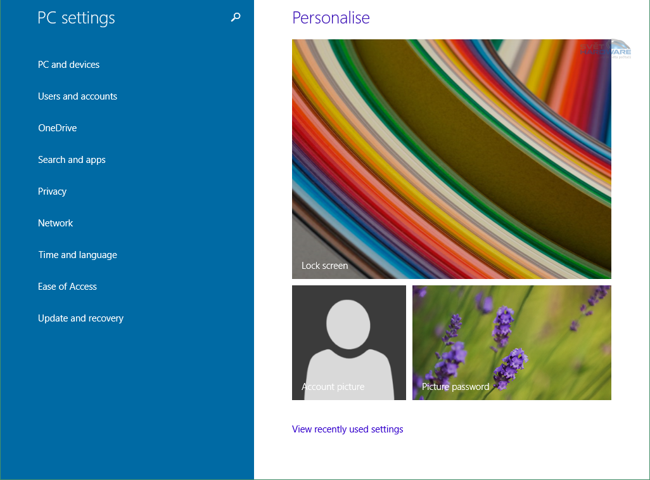650x480 pixels.
Task: Open the OneDrive settings section
Action: coord(57,128)
